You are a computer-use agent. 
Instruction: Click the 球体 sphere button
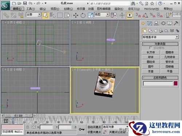click(151, 57)
